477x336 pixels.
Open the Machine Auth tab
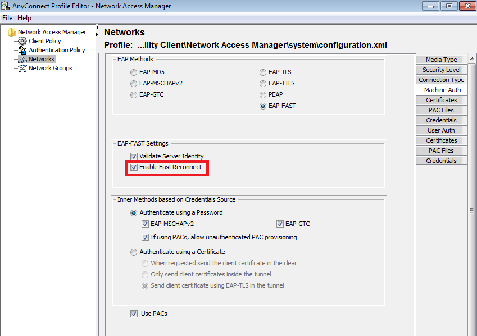click(441, 90)
